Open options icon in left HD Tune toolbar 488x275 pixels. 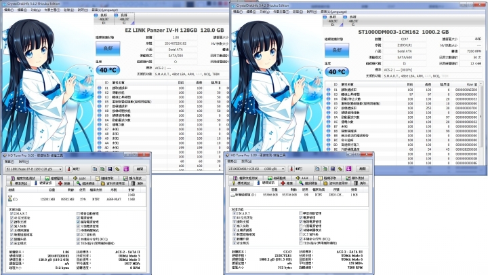point(118,169)
